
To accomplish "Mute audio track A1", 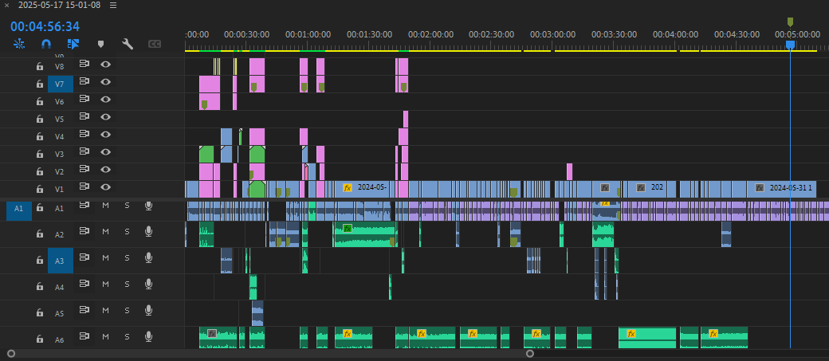I will [x=105, y=205].
